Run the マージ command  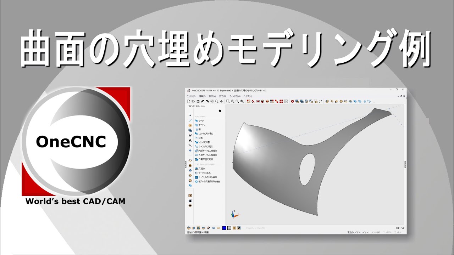tap(199, 121)
